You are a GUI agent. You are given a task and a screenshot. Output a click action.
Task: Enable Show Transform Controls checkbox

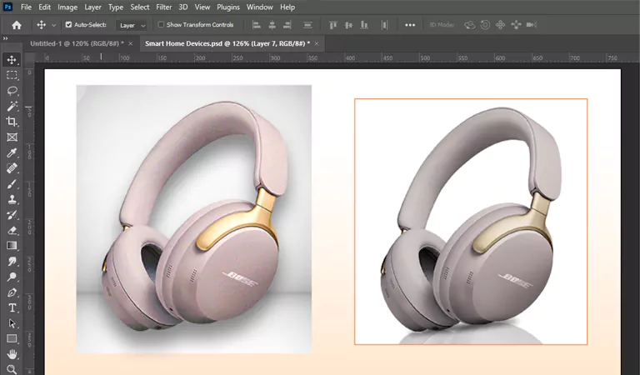pos(161,25)
